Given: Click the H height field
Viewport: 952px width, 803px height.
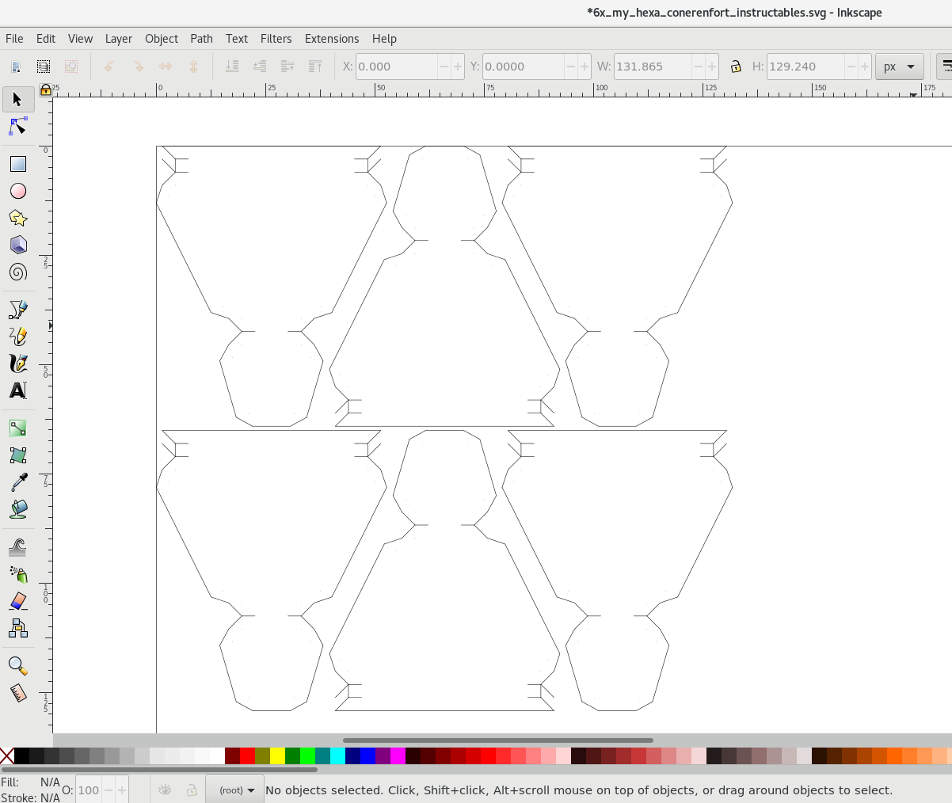Looking at the screenshot, I should (805, 67).
